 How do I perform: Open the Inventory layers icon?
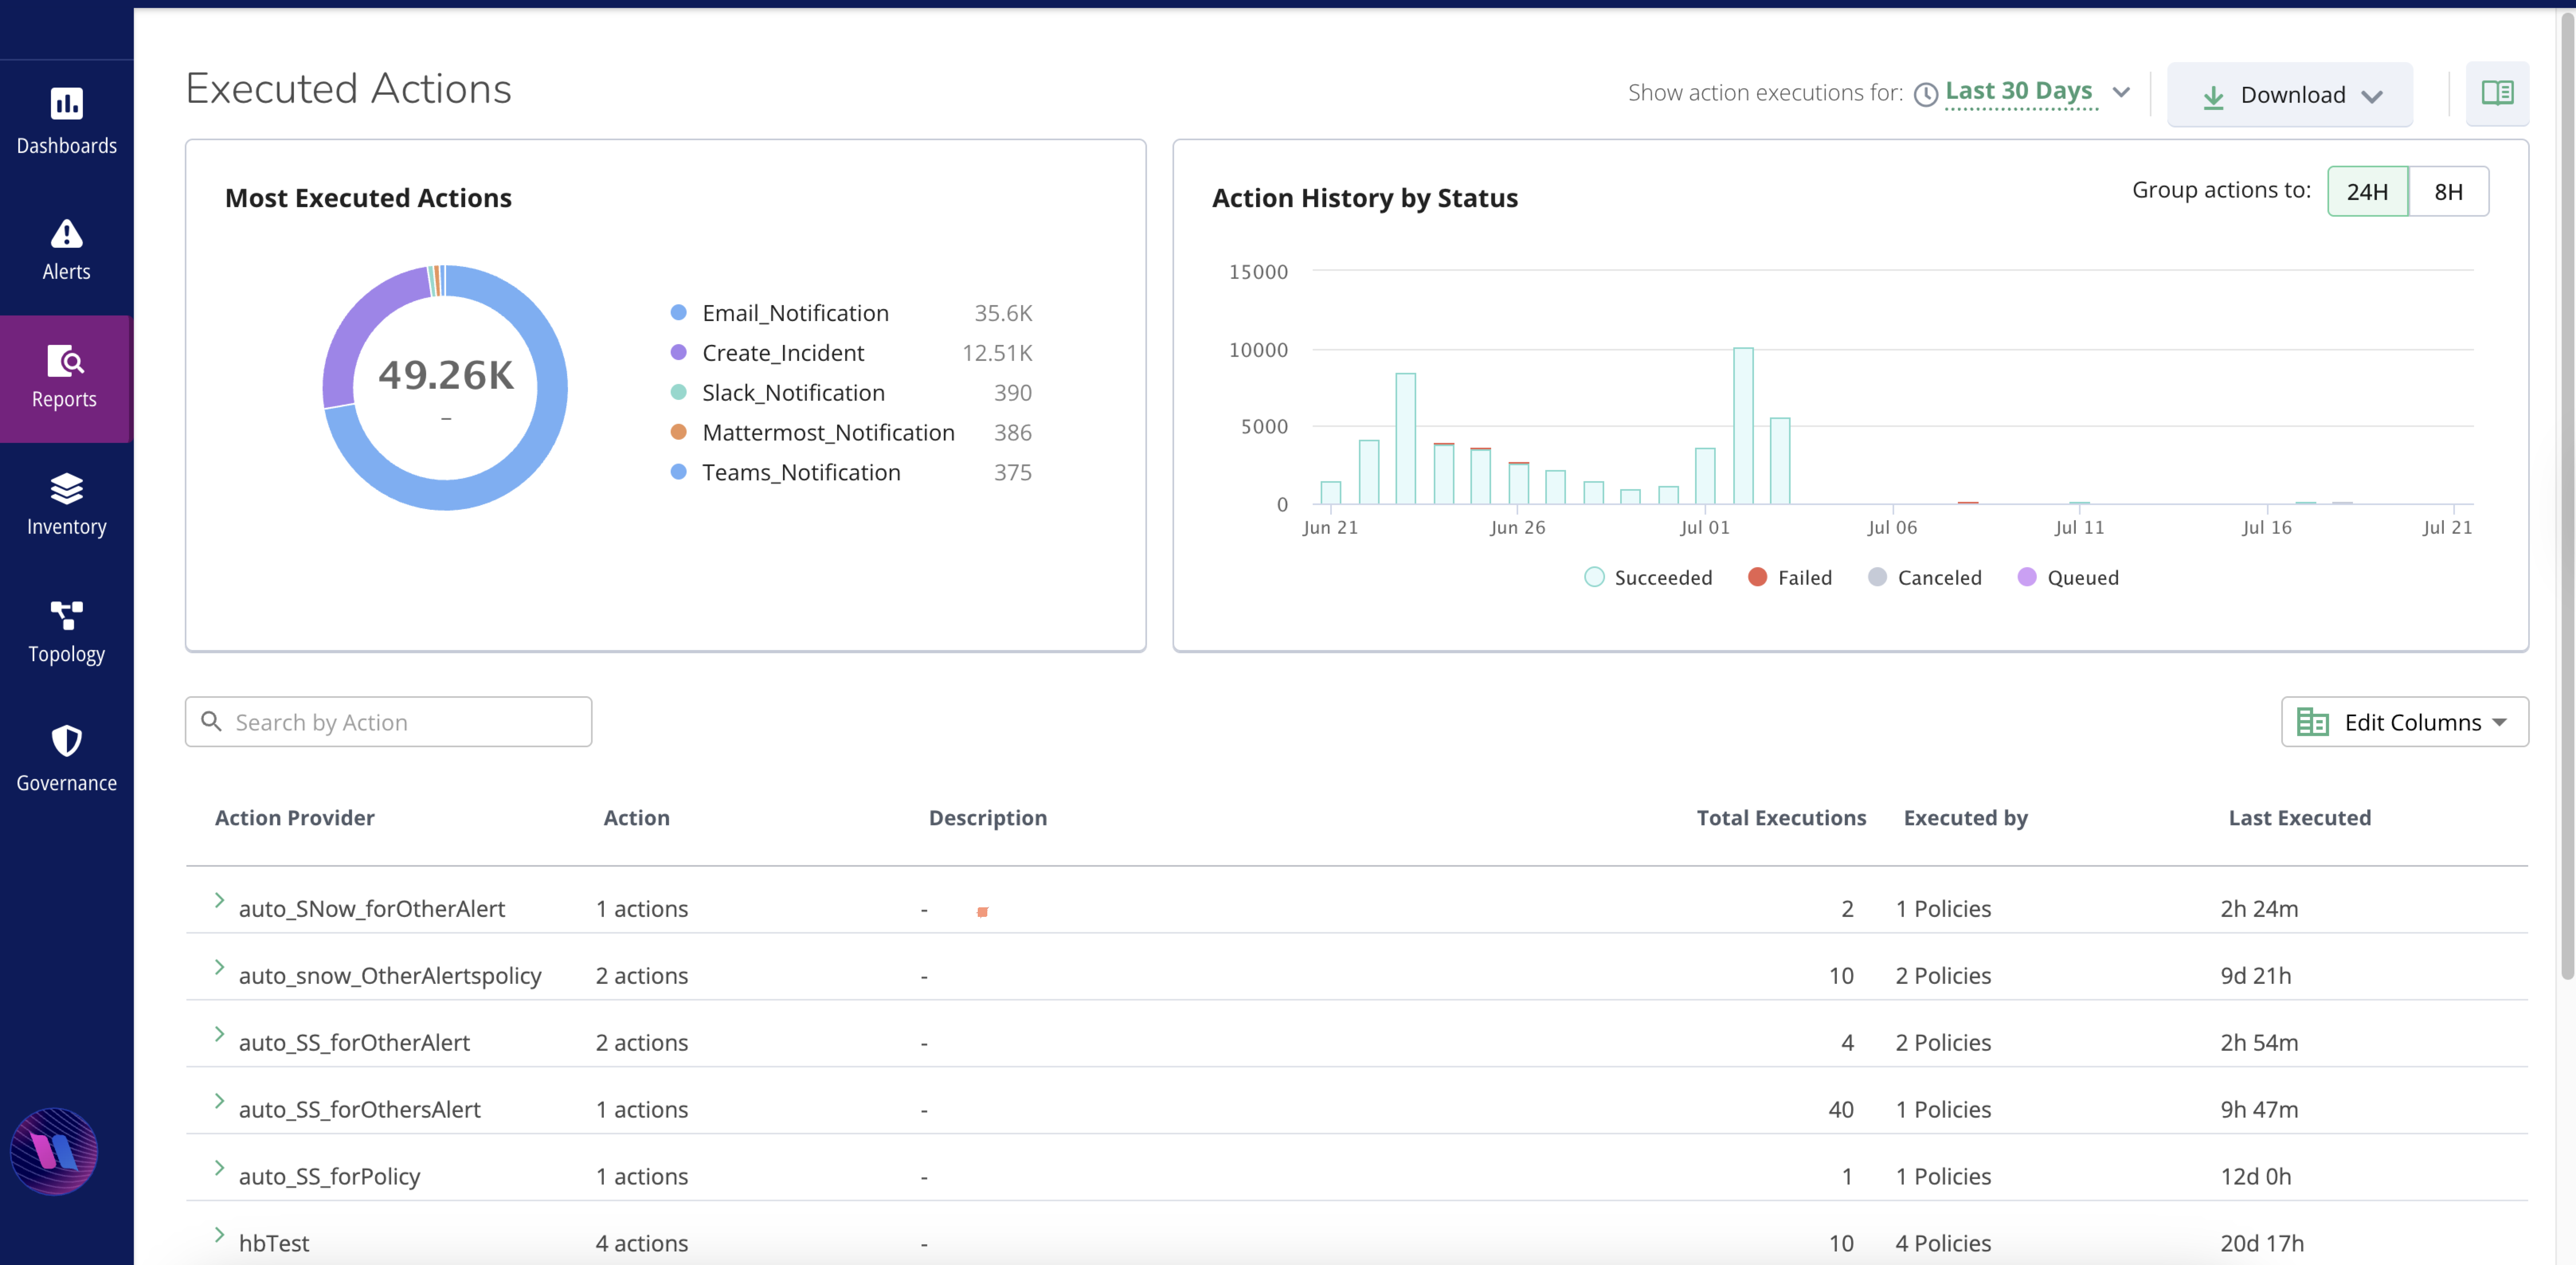click(x=66, y=489)
